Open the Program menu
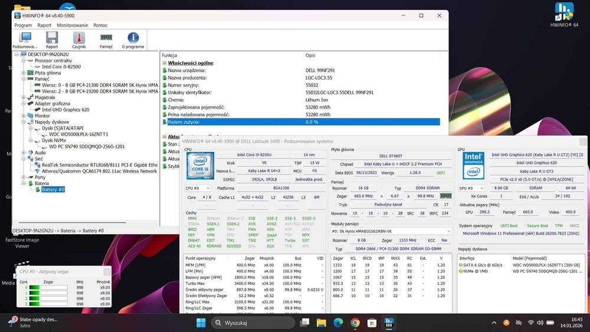Screen dimensions: 590x332 23,25
